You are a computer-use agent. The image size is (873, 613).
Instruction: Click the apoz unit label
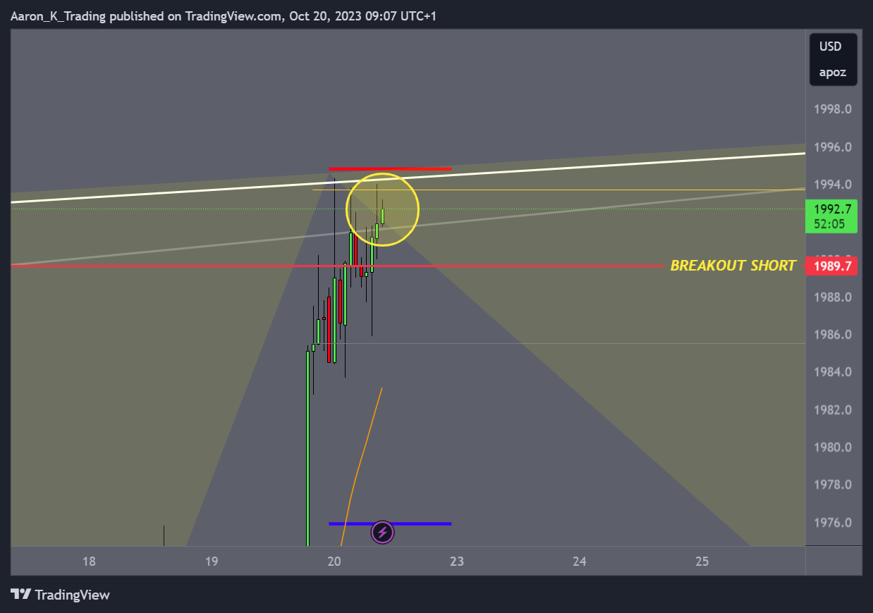point(832,72)
